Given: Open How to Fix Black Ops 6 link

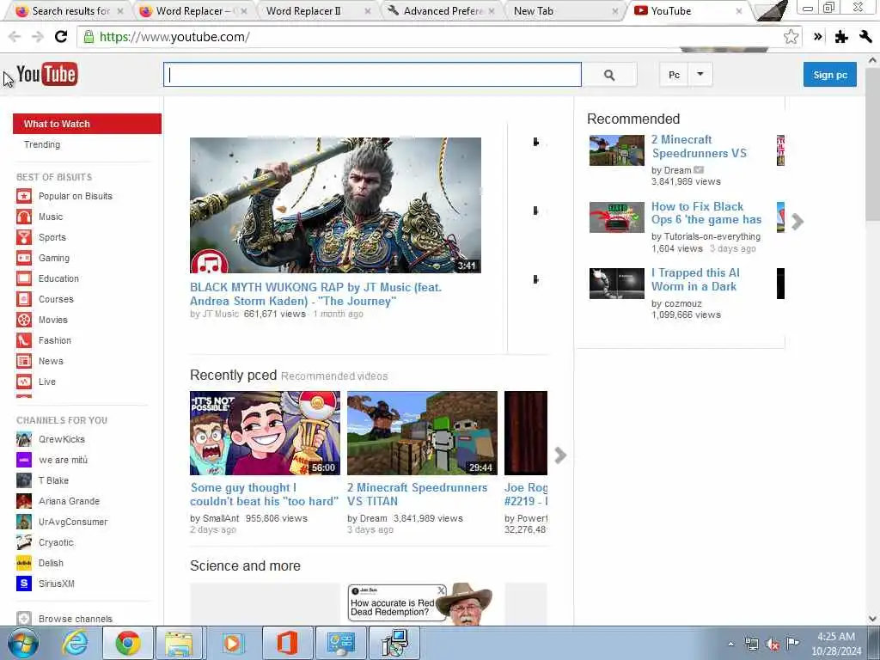Looking at the screenshot, I should [706, 213].
